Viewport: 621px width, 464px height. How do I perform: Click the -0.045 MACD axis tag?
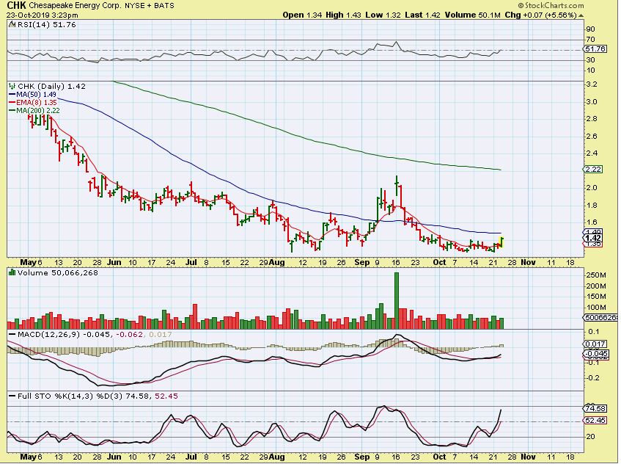pos(596,354)
